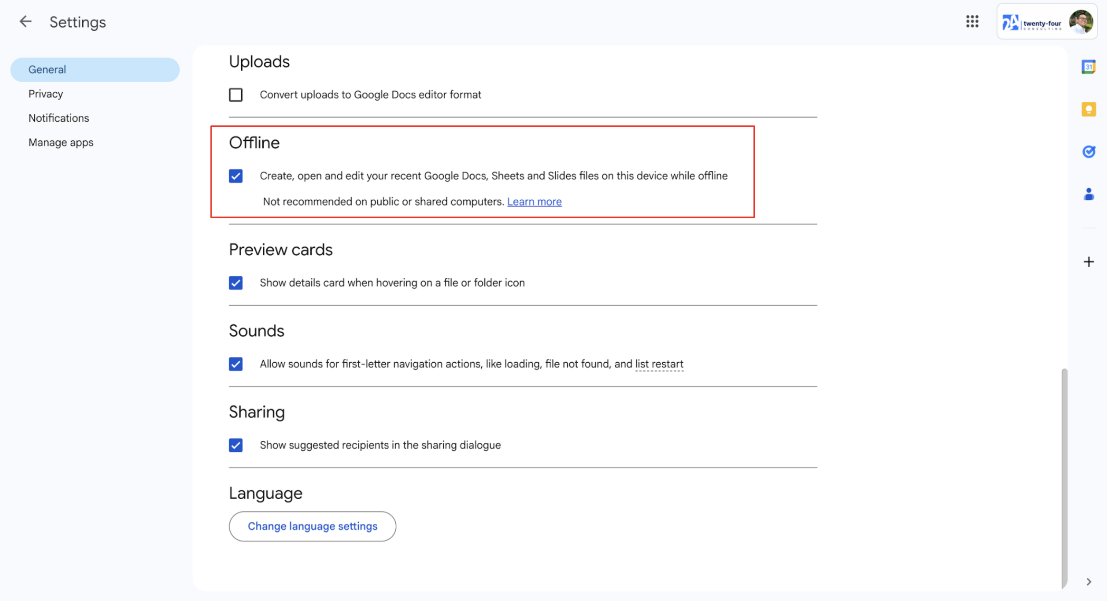Collapse side panel with bottom chevron

1089,582
